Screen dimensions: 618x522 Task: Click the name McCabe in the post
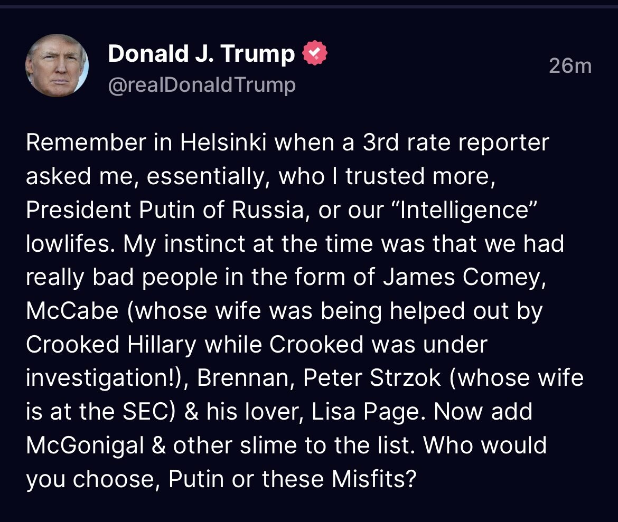pyautogui.click(x=72, y=311)
